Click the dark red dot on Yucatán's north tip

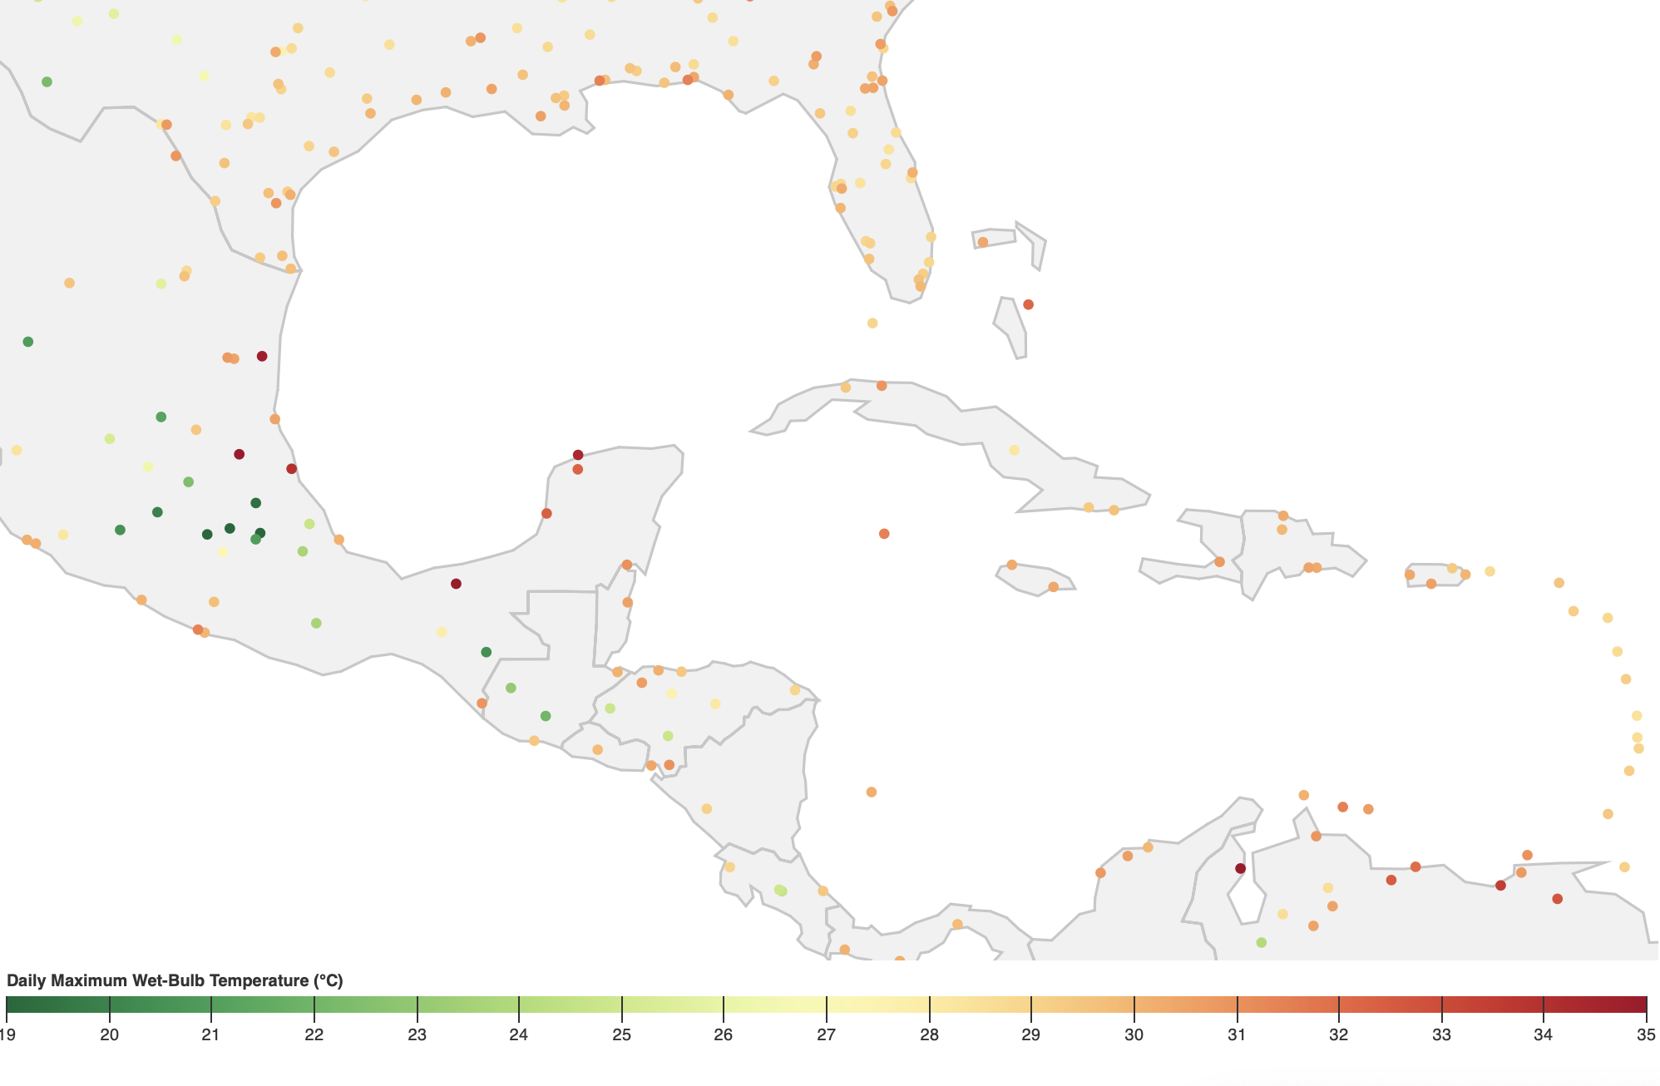click(578, 455)
